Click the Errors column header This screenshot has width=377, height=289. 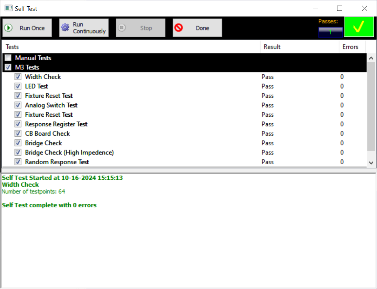point(352,47)
